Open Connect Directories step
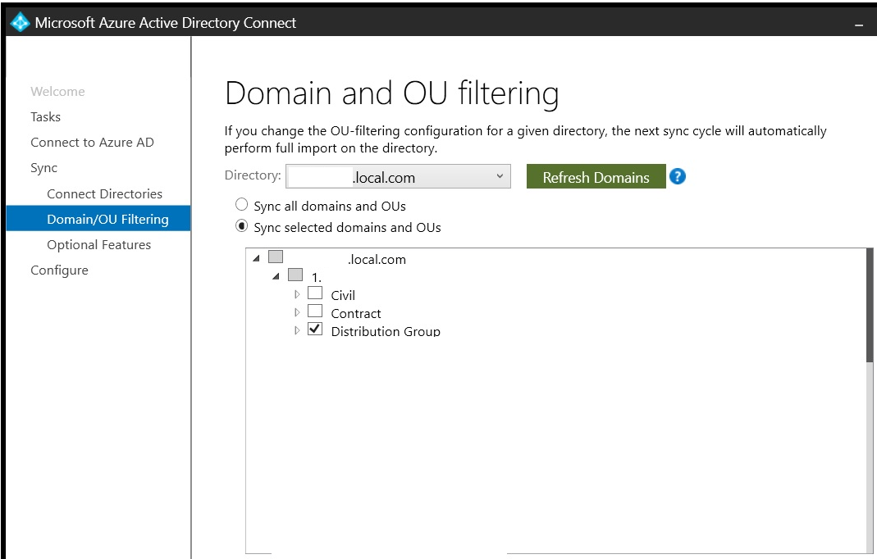Screen dimensions: 877x559 (x=104, y=194)
